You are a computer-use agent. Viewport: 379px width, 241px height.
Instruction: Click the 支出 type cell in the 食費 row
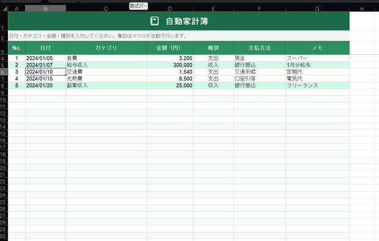[213, 58]
